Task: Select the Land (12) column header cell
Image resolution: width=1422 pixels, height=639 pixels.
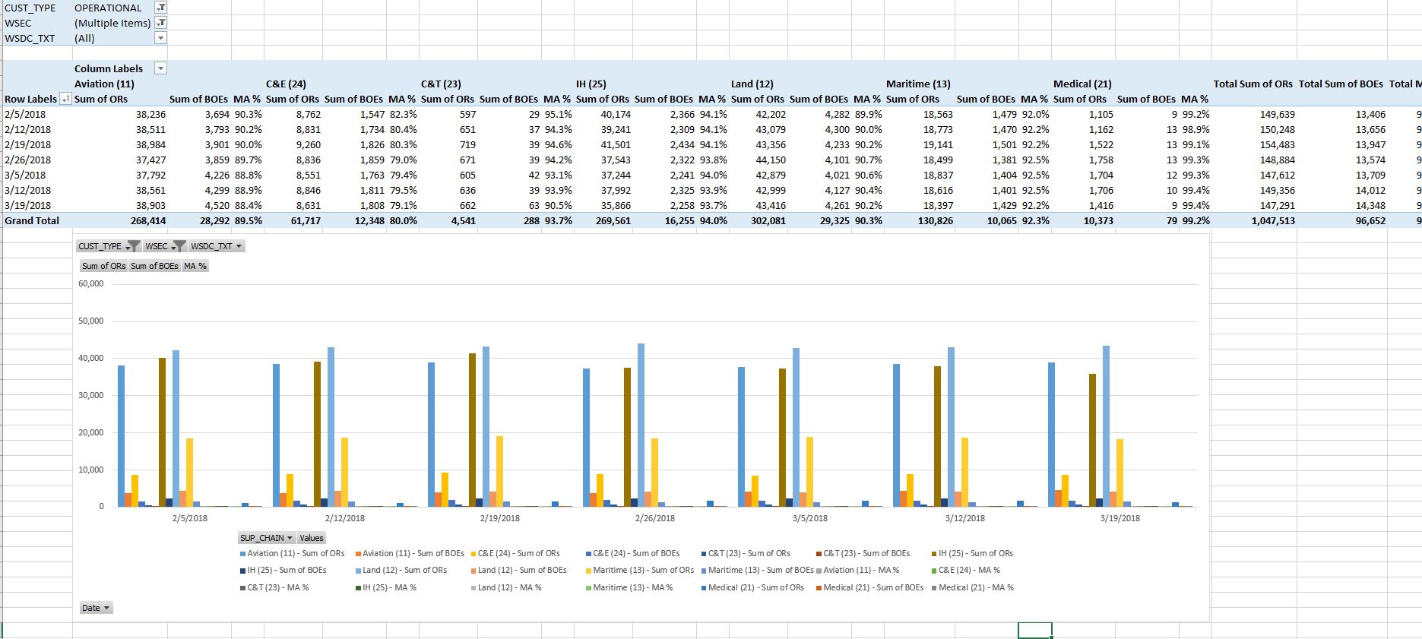Action: pyautogui.click(x=752, y=84)
